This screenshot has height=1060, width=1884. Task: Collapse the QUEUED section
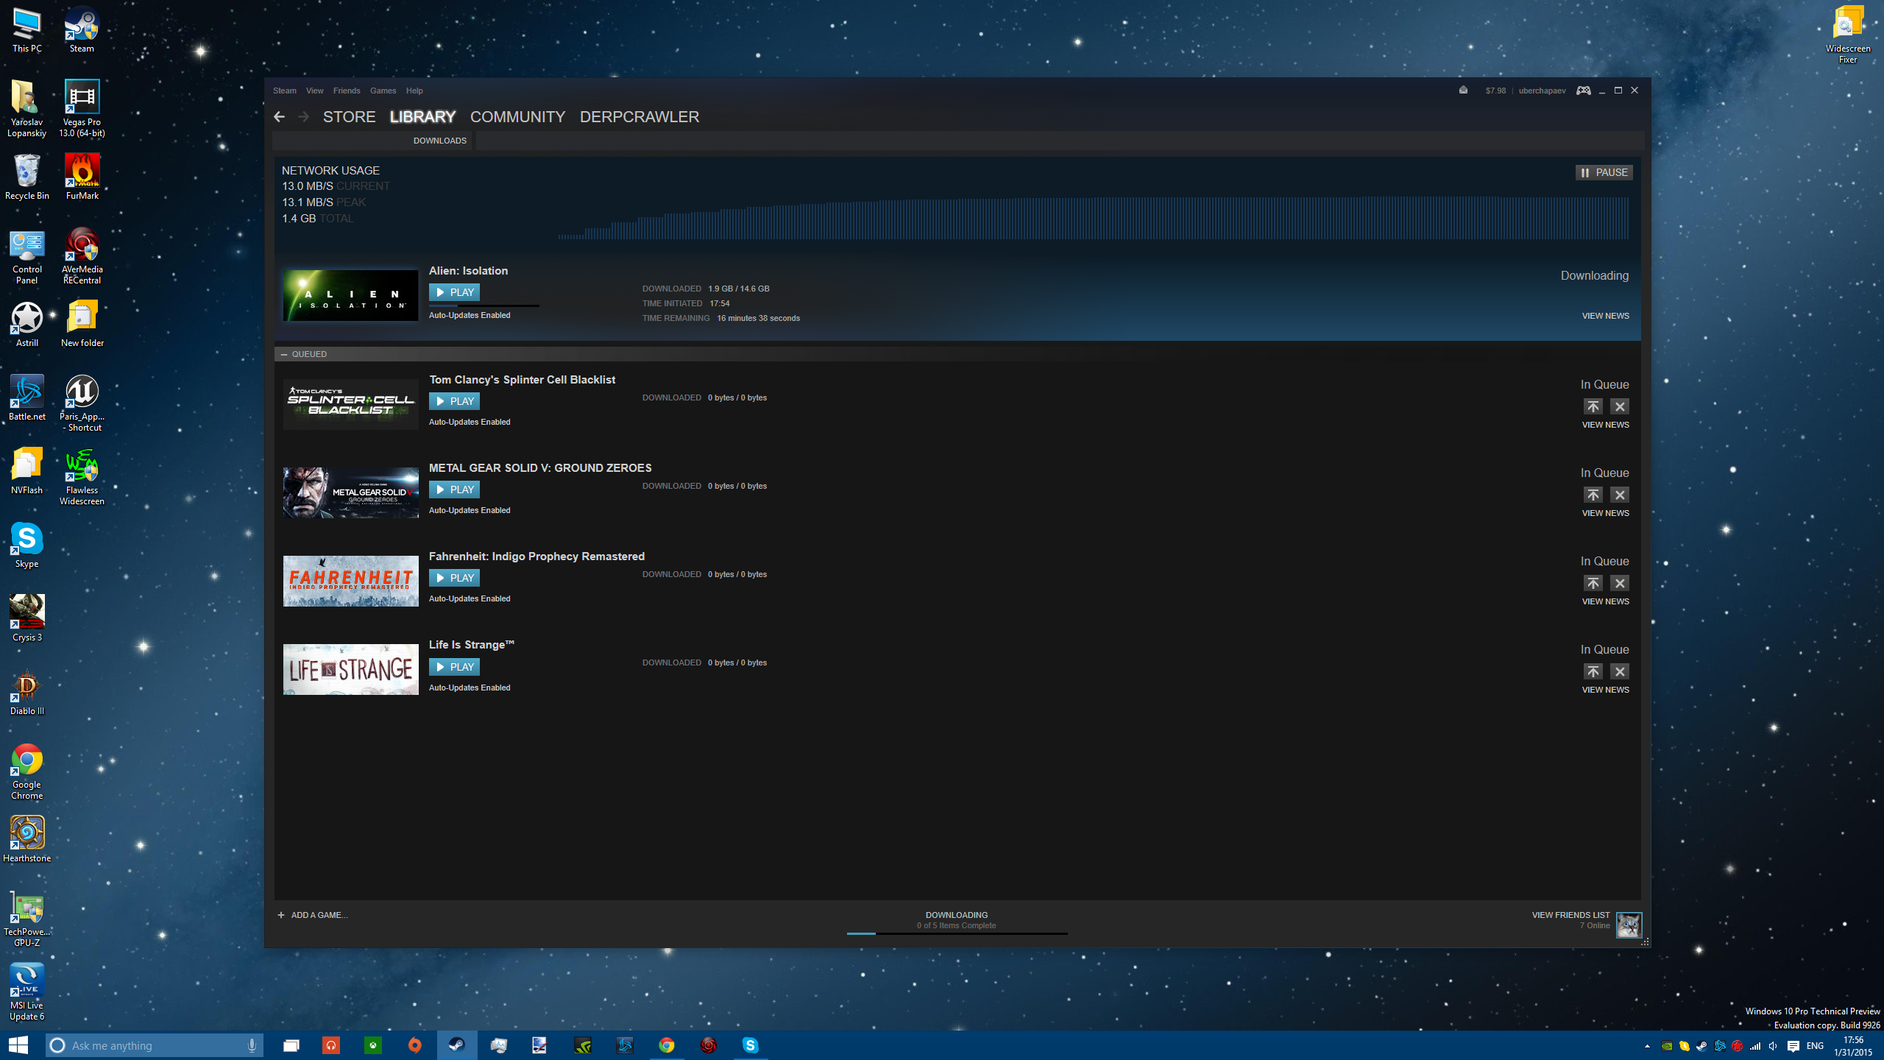pos(284,354)
